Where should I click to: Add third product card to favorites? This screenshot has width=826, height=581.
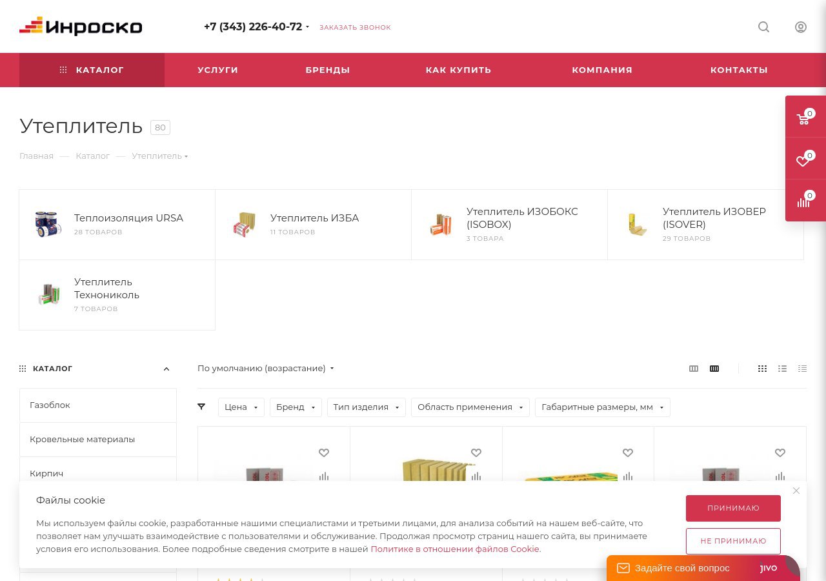(628, 453)
